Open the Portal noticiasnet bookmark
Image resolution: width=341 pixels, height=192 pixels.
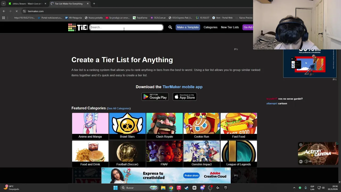[50, 18]
